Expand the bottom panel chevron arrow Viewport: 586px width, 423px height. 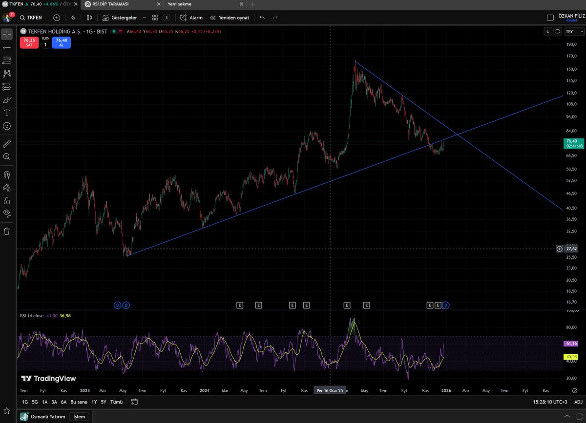point(566,416)
